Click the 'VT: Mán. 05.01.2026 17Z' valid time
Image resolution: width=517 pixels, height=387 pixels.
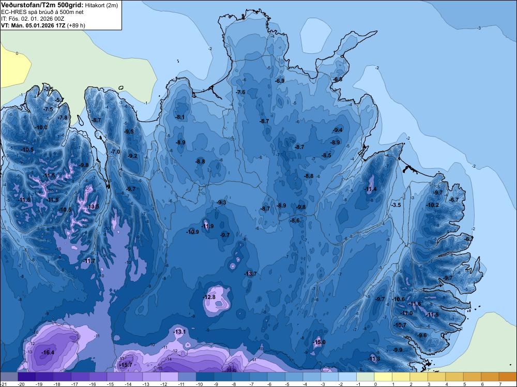[33, 25]
